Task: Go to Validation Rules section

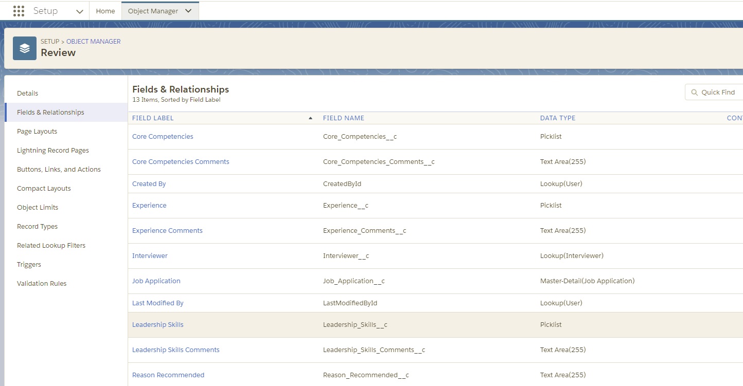Action: (42, 284)
